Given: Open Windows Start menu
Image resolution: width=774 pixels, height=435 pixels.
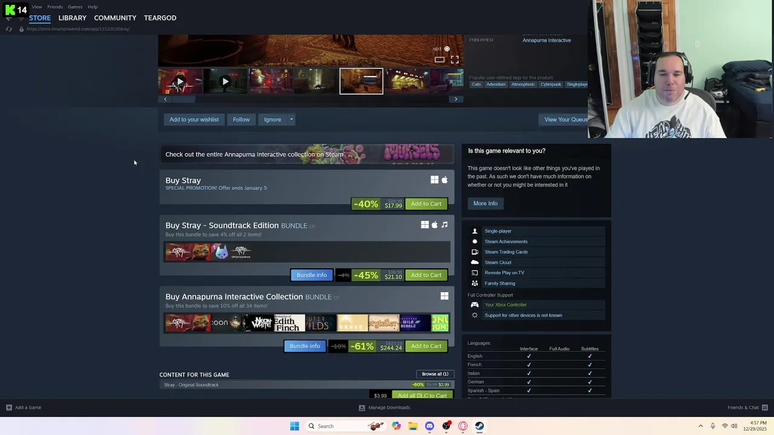Looking at the screenshot, I should pyautogui.click(x=294, y=426).
